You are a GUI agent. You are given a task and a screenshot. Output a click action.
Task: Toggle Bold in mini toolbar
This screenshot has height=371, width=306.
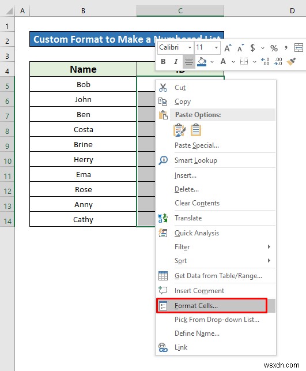click(163, 62)
